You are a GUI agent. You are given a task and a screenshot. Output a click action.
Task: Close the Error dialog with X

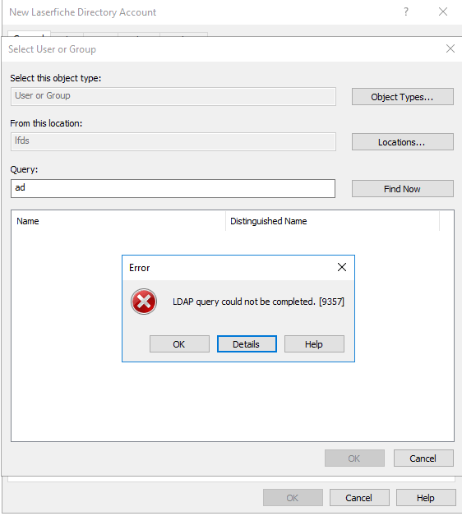[x=342, y=267]
